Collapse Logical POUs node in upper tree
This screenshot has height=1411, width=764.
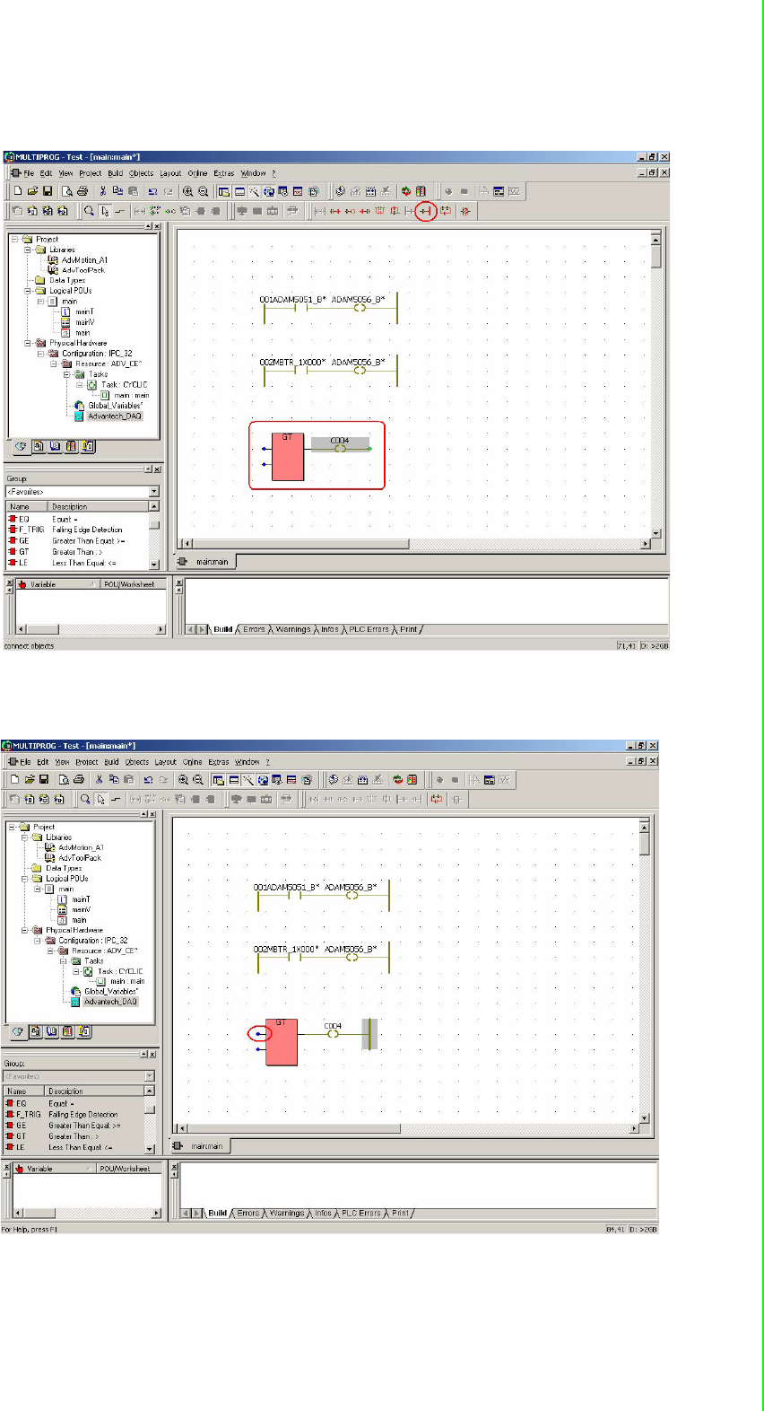pos(28,291)
